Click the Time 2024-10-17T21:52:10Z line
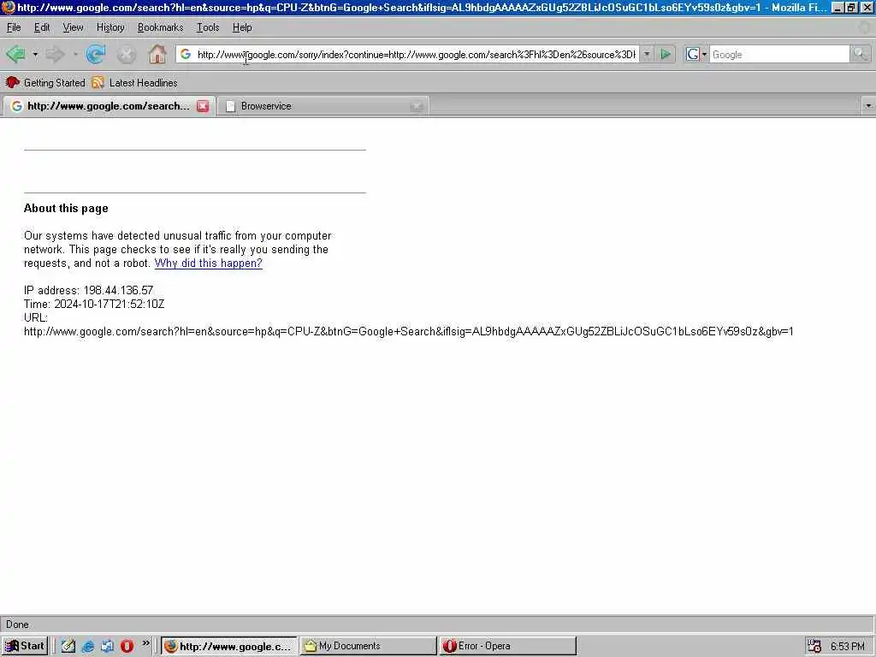 94,304
